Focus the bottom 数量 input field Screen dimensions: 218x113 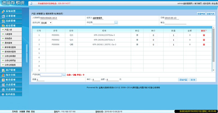40,80
